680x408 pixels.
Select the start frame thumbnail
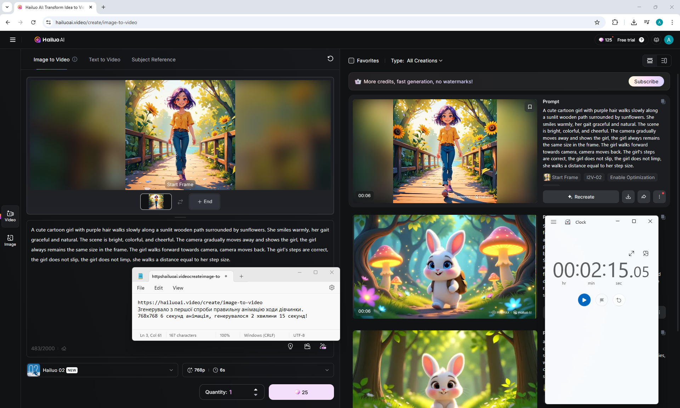pyautogui.click(x=156, y=202)
